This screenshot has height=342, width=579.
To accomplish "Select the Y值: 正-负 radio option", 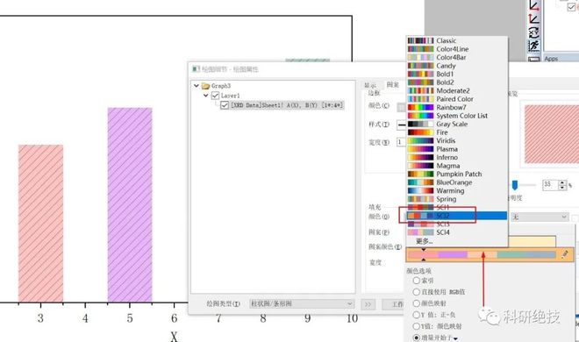I will click(416, 315).
